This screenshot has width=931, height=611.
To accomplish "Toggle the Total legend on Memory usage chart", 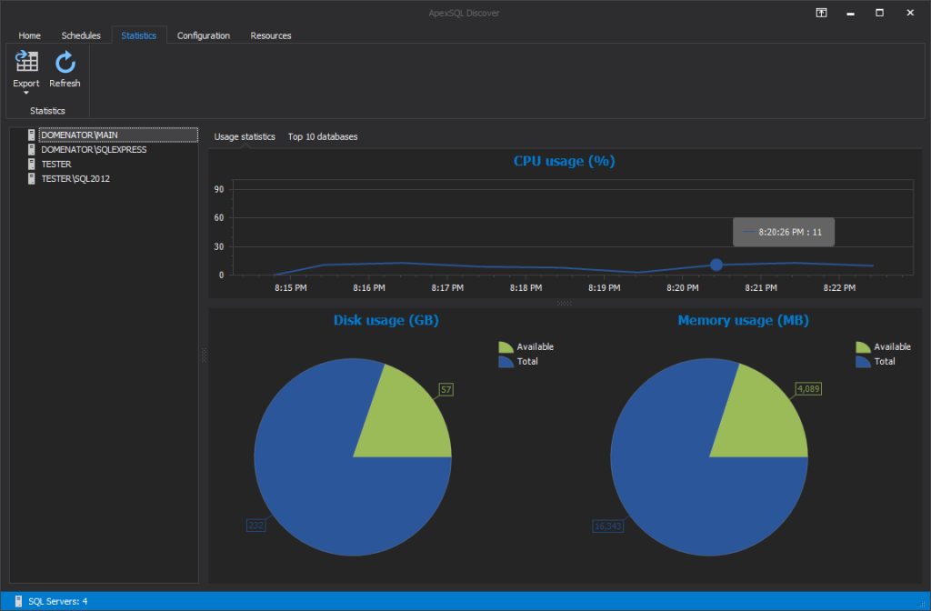I will click(876, 361).
